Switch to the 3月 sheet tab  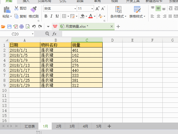[x=72, y=126]
